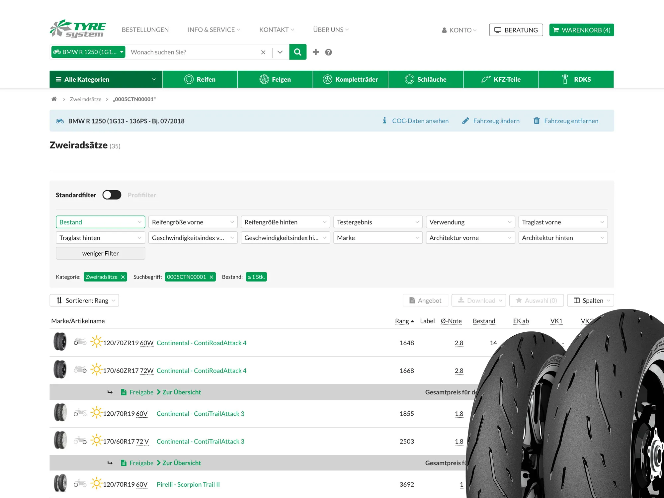Image resolution: width=664 pixels, height=498 pixels.
Task: Click the weniger Filter button
Action: coord(100,253)
